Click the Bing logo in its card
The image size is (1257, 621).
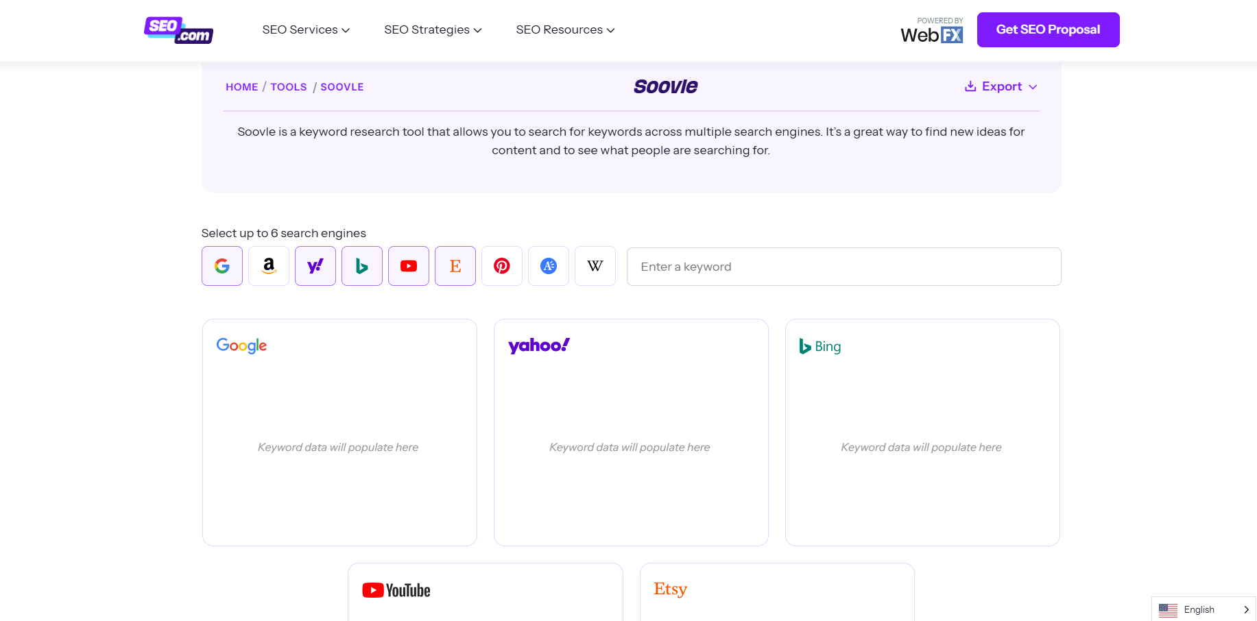coord(820,346)
